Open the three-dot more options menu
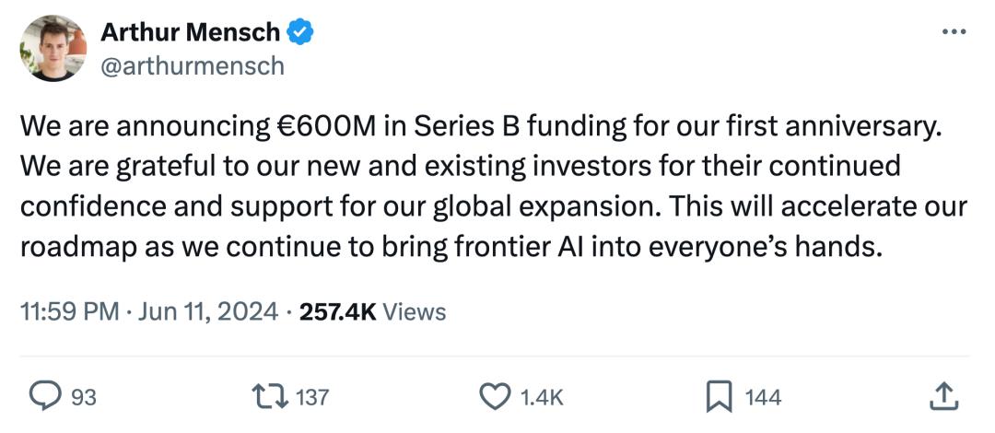The height and width of the screenshot is (433, 995). click(953, 32)
